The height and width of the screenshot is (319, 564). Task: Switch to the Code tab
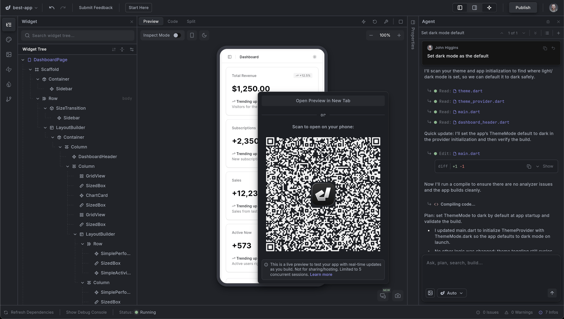[173, 21]
